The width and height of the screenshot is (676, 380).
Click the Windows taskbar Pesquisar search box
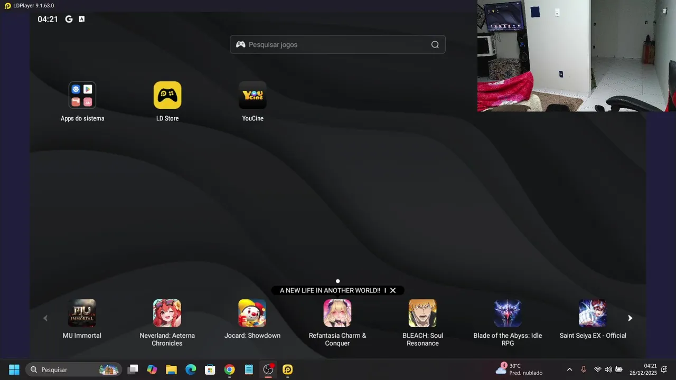tap(74, 369)
